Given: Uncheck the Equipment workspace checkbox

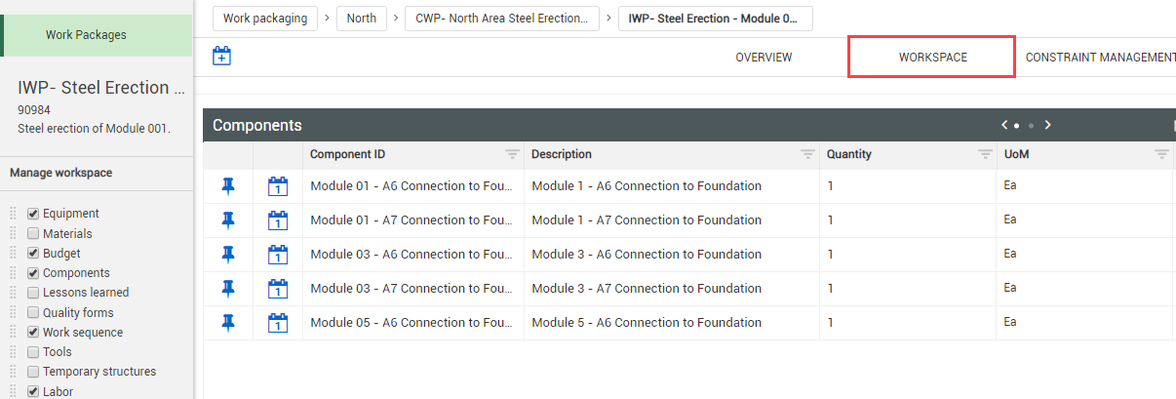Looking at the screenshot, I should pos(33,214).
